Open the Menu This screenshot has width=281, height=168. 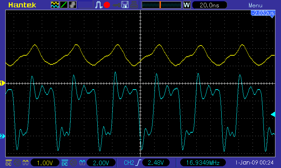point(255,6)
